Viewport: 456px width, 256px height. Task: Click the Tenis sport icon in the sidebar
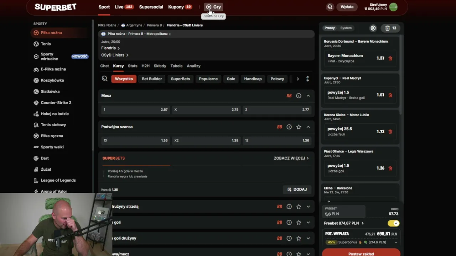point(36,44)
